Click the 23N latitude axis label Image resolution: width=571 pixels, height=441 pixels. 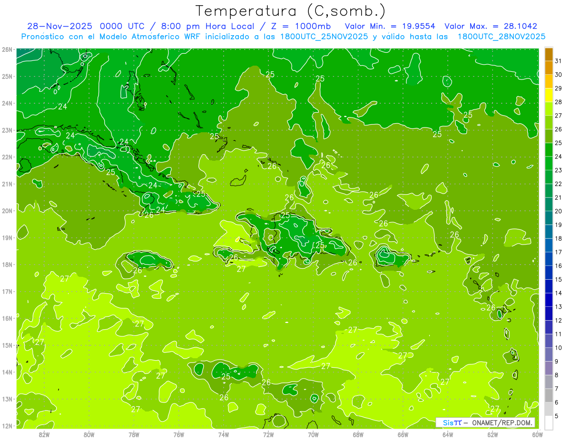(x=7, y=130)
